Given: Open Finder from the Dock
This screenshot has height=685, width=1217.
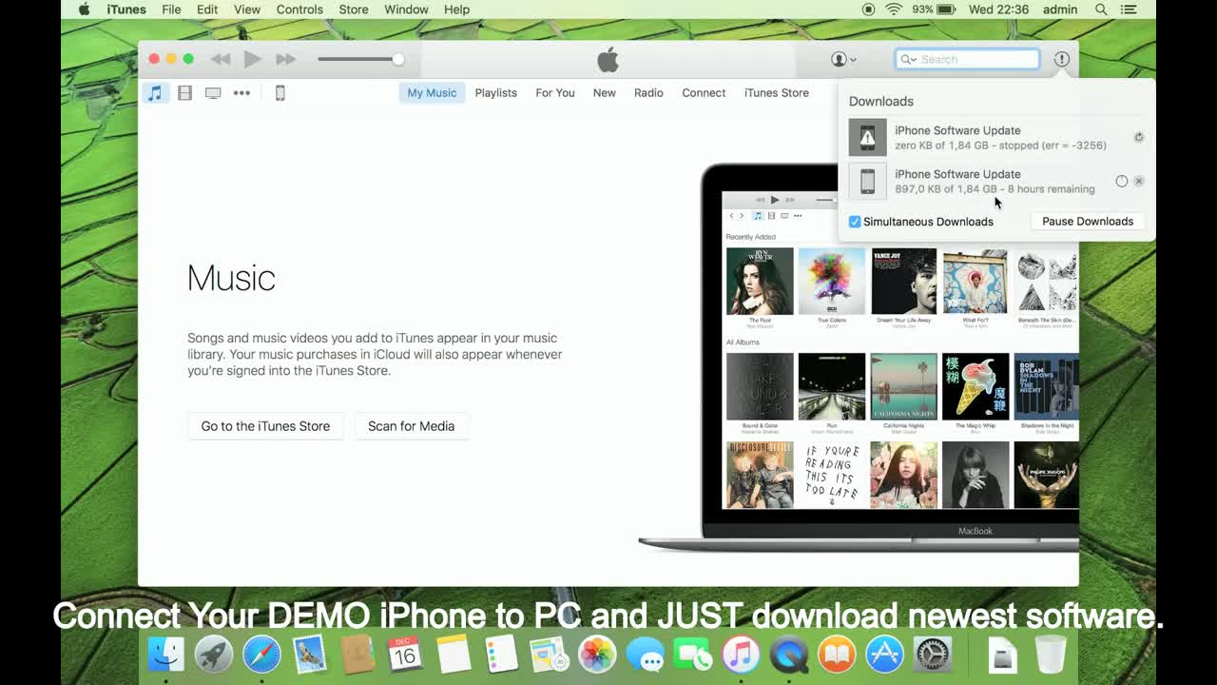Looking at the screenshot, I should [167, 655].
